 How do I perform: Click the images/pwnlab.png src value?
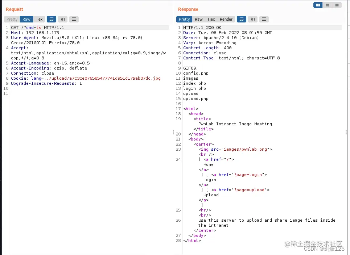coord(245,149)
